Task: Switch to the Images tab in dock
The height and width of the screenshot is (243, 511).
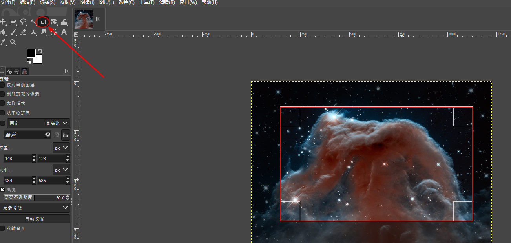Action: 25,71
